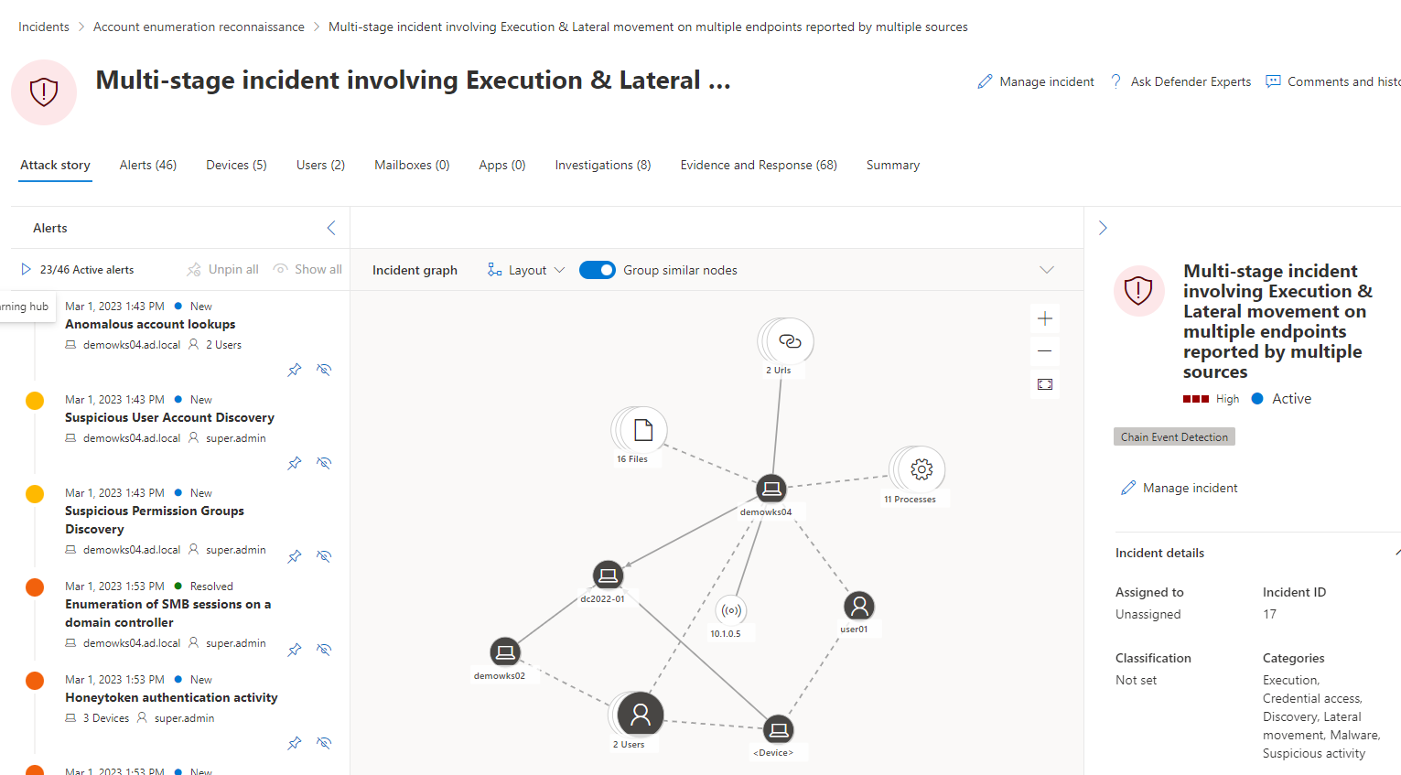The image size is (1401, 775).
Task: Hide the Suspicious User Account Discovery alert
Action: tap(324, 463)
